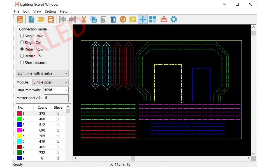
Task: Click count value 732 in row 8
Action: click(42, 152)
